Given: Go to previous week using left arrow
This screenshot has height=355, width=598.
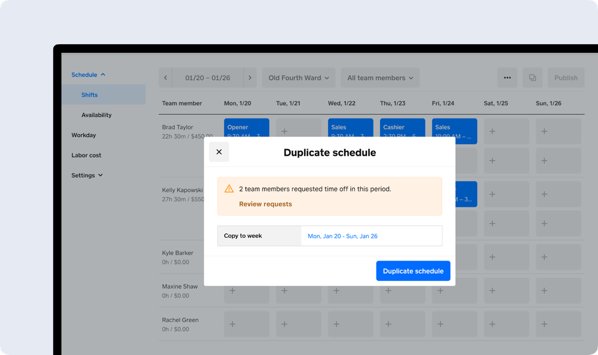Looking at the screenshot, I should click(166, 78).
